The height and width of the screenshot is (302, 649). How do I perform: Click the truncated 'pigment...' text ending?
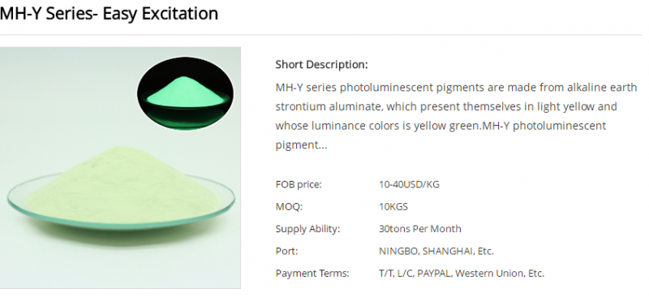pyautogui.click(x=301, y=145)
